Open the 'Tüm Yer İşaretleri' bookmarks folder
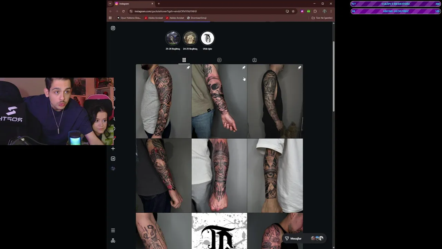The height and width of the screenshot is (249, 442). [x=322, y=18]
